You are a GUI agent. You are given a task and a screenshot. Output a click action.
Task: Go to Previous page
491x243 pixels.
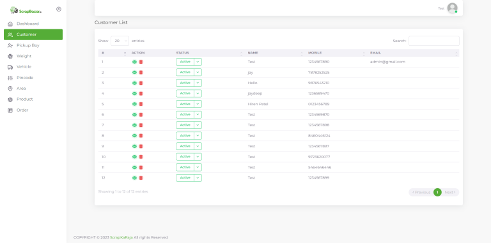click(421, 193)
